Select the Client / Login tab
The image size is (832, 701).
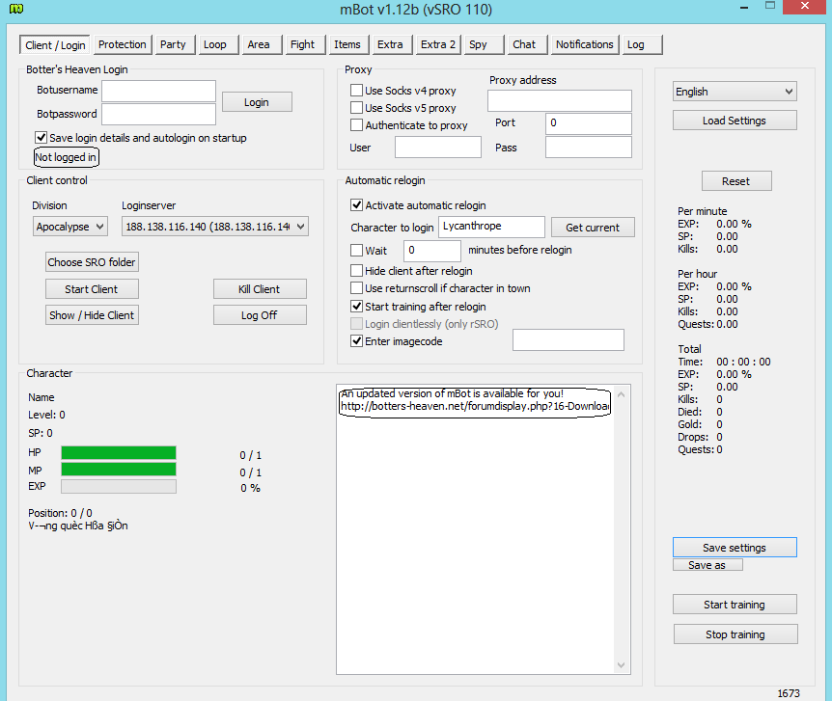(55, 45)
